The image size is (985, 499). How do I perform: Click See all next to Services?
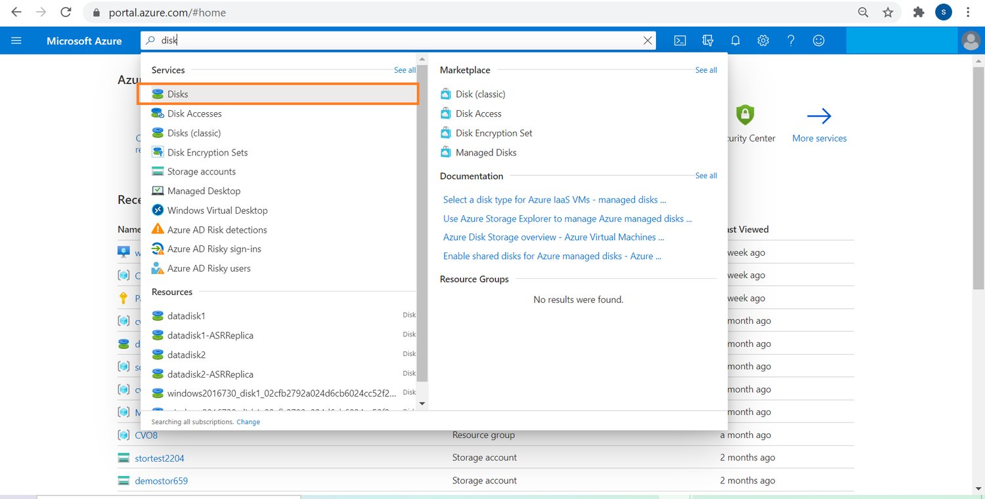[x=405, y=70]
